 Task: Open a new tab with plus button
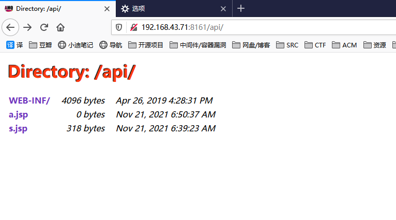point(241,9)
